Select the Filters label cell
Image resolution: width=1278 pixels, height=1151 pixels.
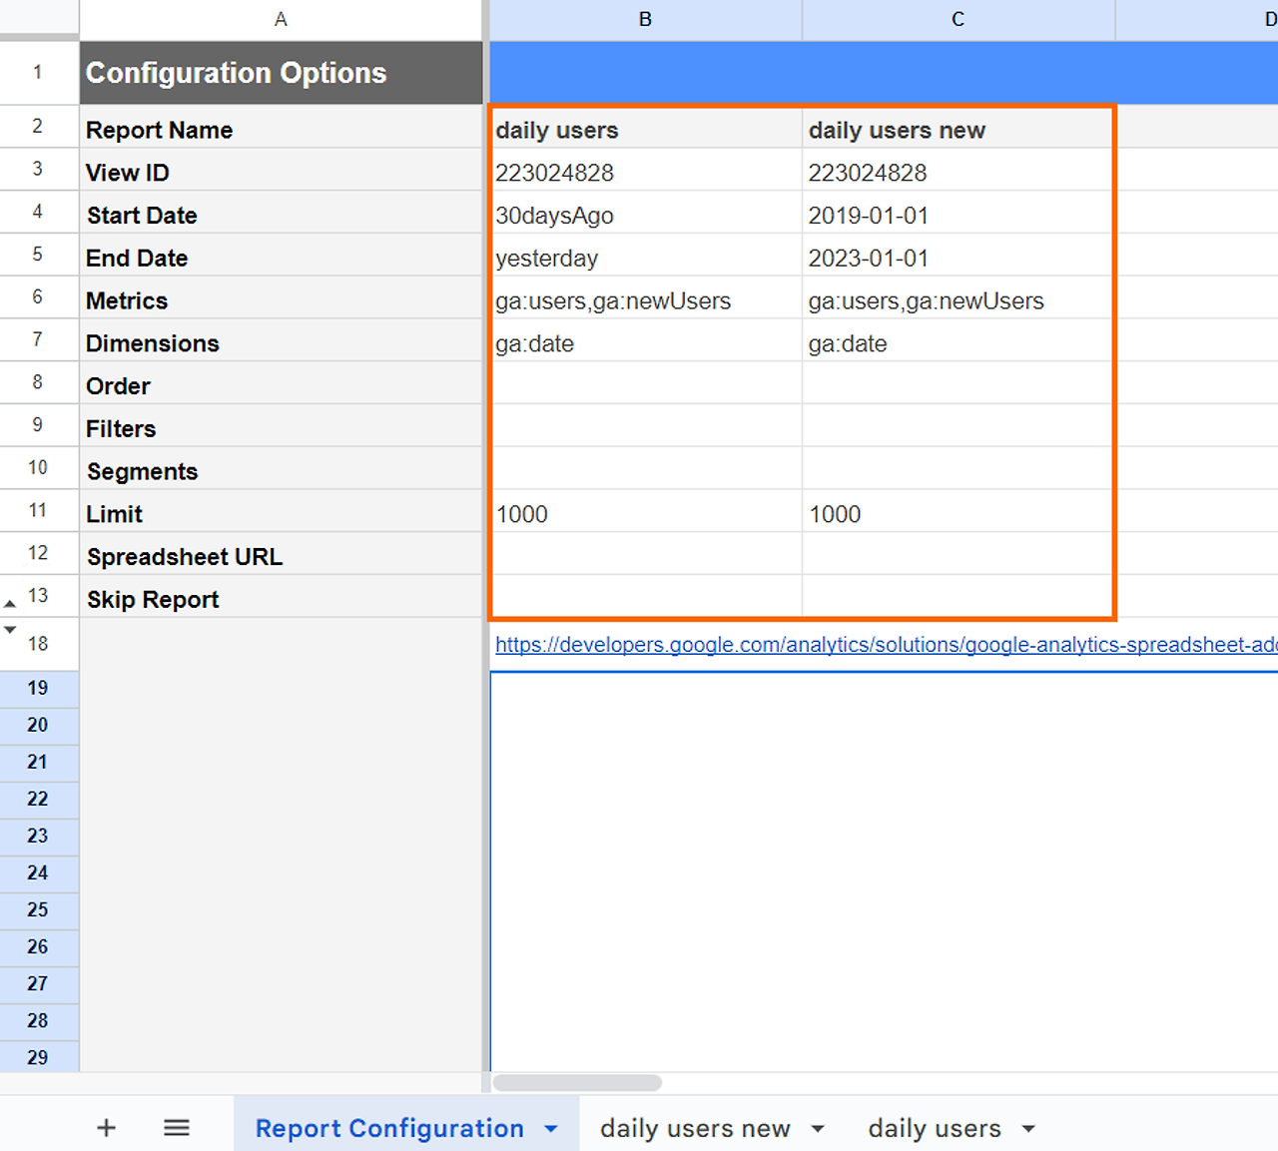281,426
